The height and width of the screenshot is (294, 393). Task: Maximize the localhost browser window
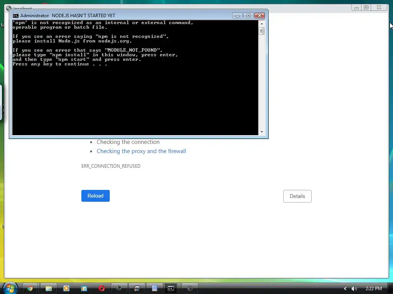(x=366, y=8)
